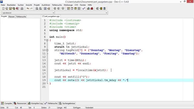This screenshot has width=194, height=109.
Task: Open the Ausführen menu
Action: pyautogui.click(x=46, y=5)
